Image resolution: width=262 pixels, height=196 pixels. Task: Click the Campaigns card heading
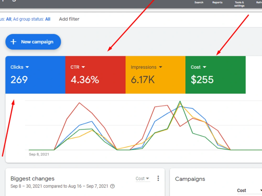coord(190,179)
